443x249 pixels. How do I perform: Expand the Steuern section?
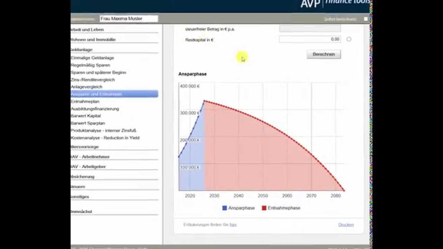(x=78, y=187)
